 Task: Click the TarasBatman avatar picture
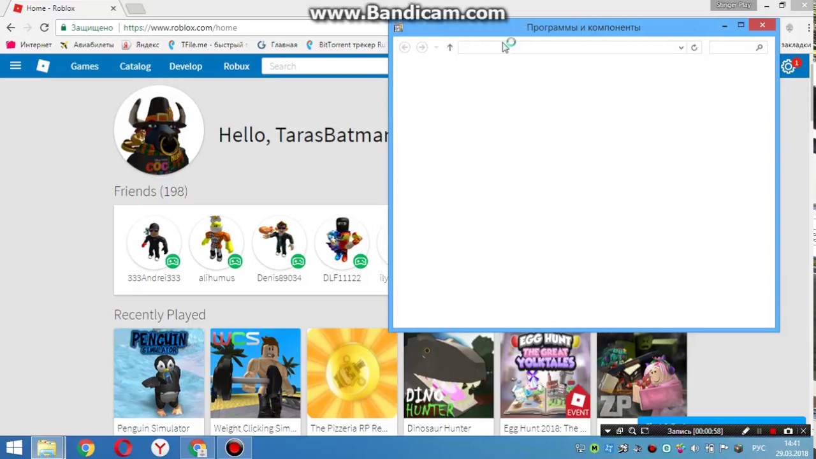159,130
